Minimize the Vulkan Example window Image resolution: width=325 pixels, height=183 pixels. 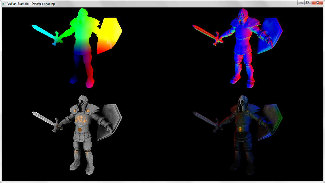click(301, 3)
